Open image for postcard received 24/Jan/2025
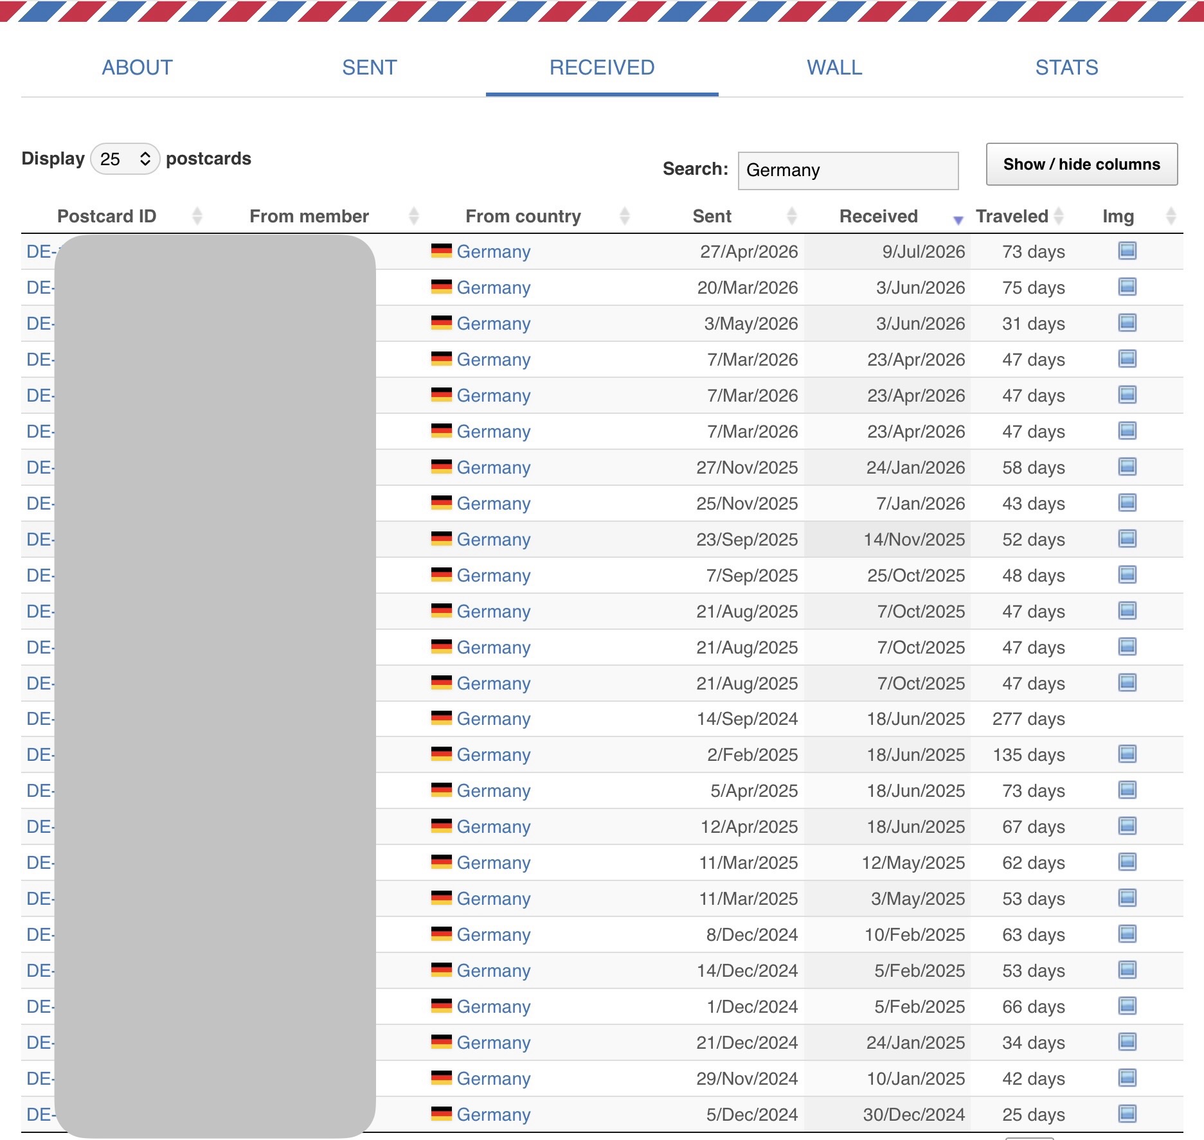Screen dimensions: 1204x1140 tap(1127, 1042)
